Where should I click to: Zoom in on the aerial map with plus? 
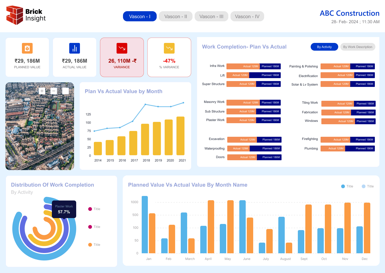pos(42,91)
